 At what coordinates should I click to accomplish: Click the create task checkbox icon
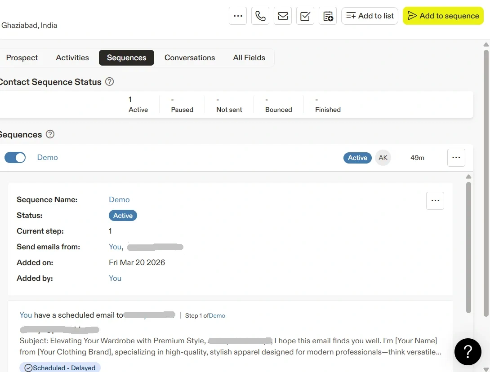click(x=305, y=16)
